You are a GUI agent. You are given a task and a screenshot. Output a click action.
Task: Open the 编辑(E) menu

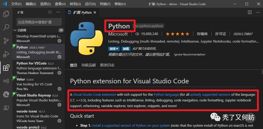[x=31, y=4]
